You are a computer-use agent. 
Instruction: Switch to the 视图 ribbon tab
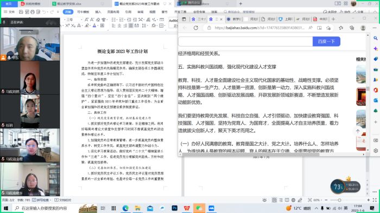152,12
